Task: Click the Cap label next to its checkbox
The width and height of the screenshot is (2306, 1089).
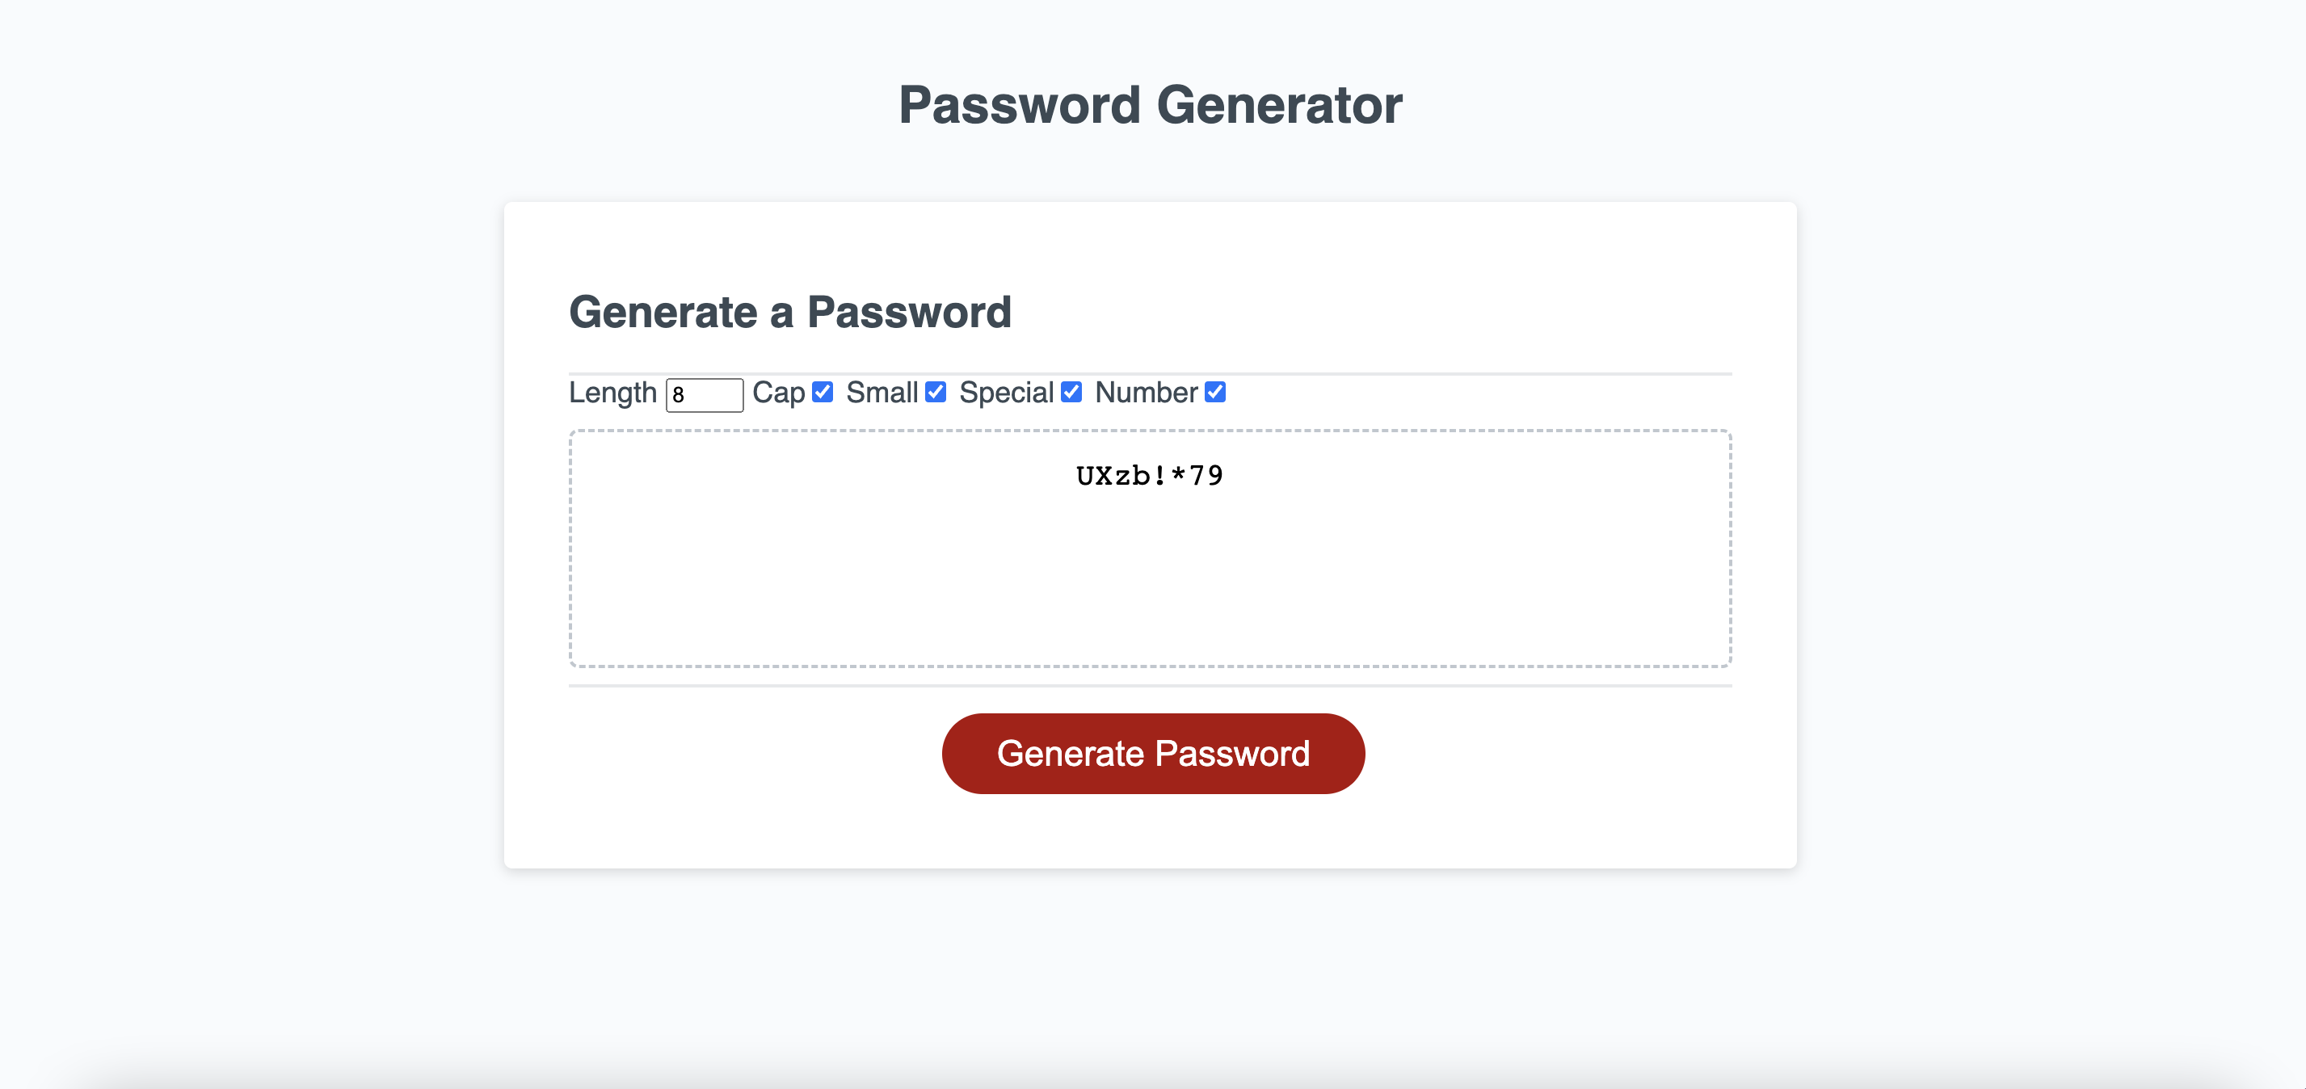Action: (778, 392)
